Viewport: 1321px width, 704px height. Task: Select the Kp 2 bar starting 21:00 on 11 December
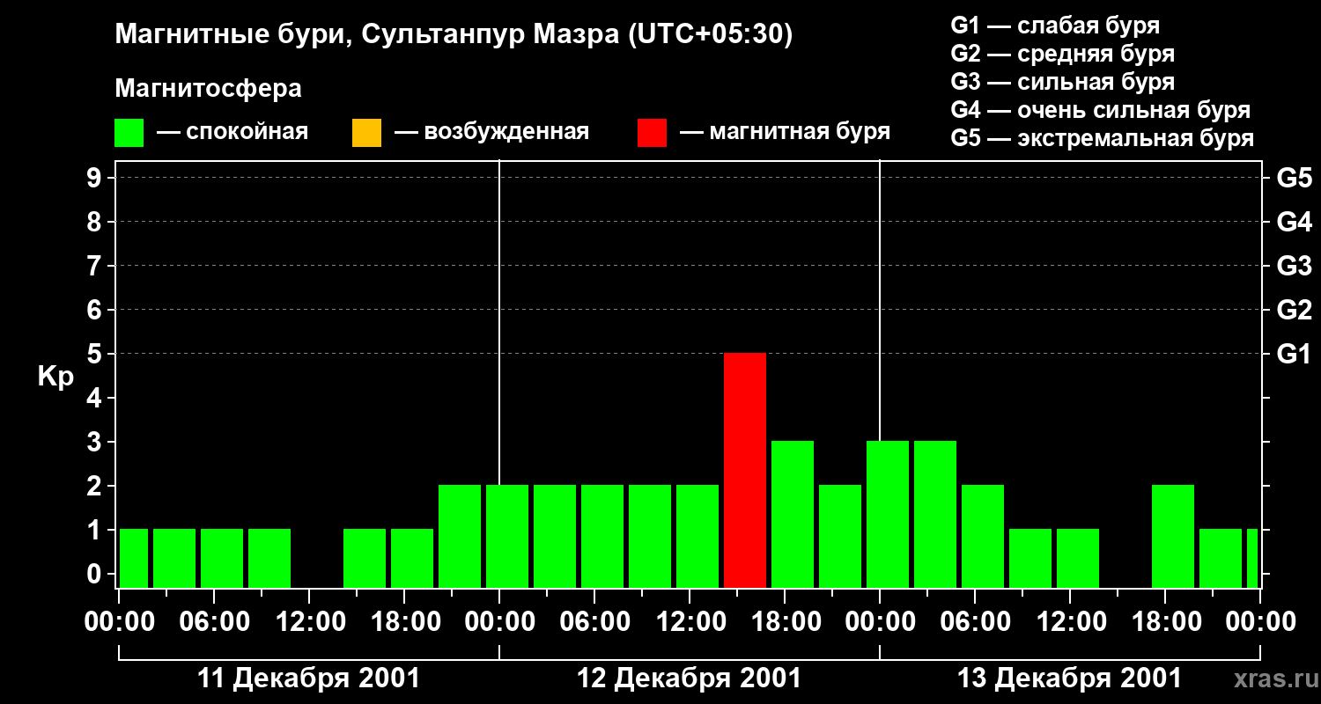pyautogui.click(x=460, y=537)
